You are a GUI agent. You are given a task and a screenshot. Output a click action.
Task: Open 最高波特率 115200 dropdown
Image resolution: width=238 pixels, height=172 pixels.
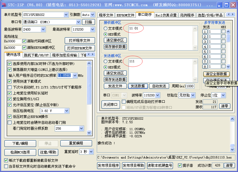tap(92, 29)
